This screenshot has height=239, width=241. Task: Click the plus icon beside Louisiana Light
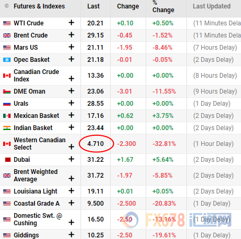72,191
